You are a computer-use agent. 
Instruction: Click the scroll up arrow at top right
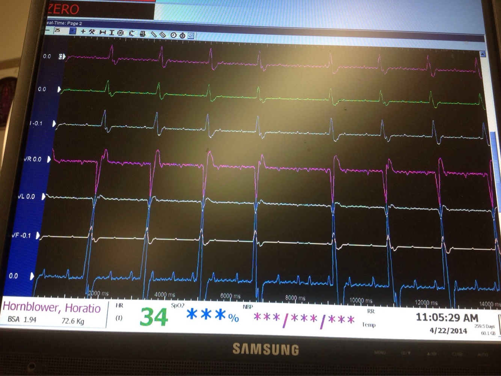point(483,54)
